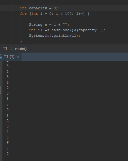
Task: Close the T1 (1) run tab
Action: click(x=18, y=57)
